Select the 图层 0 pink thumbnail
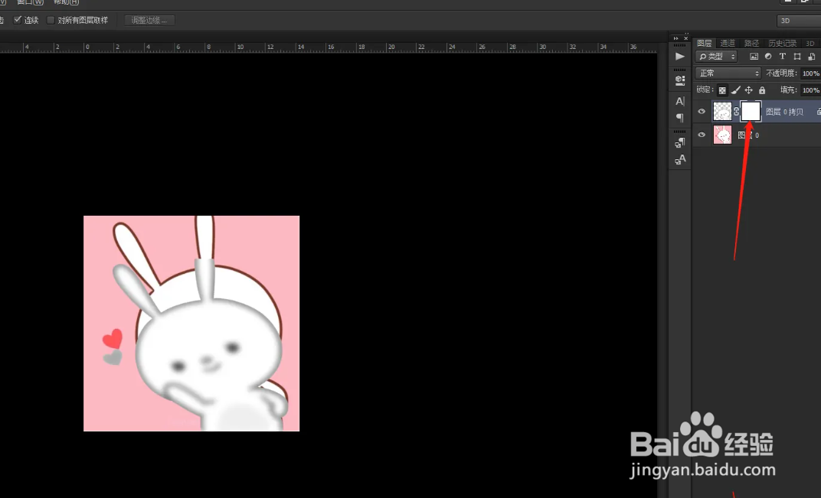The width and height of the screenshot is (821, 498). (x=722, y=135)
